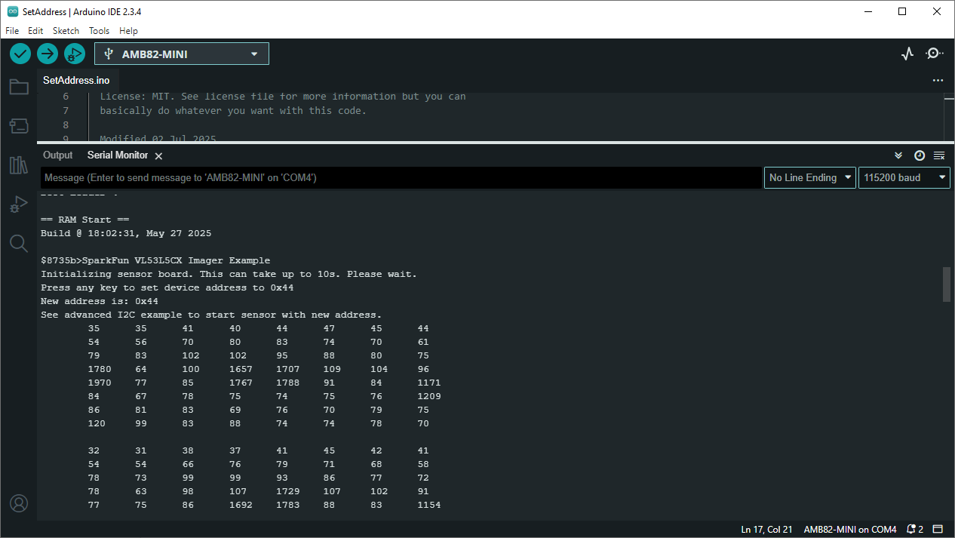Switch to the Output tab

[57, 155]
